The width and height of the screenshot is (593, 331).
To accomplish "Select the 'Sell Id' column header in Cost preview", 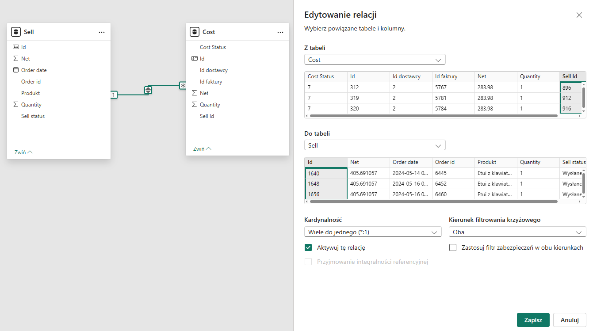I will click(573, 76).
